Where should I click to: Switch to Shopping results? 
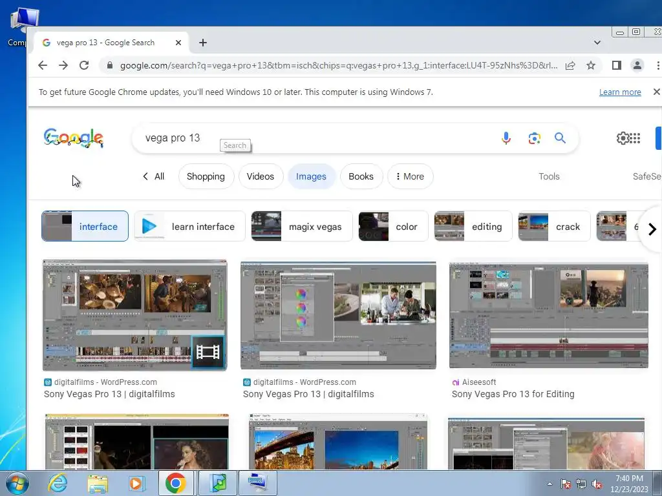[206, 176]
